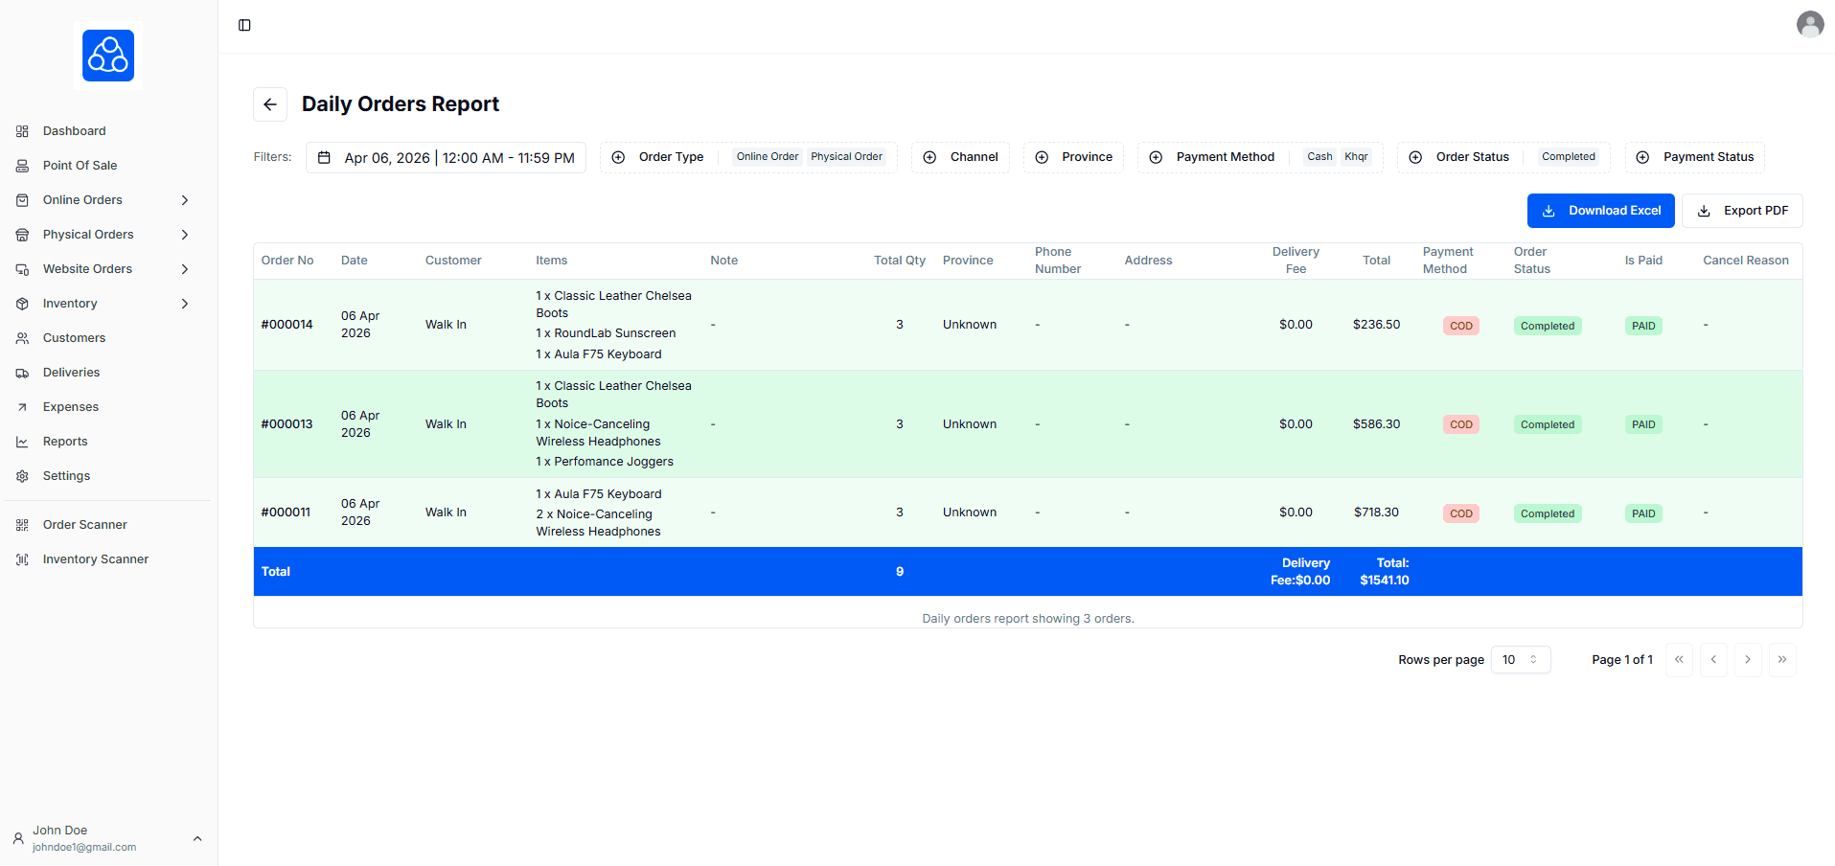The width and height of the screenshot is (1835, 866).
Task: Click the Khqr filter tag
Action: (x=1356, y=157)
